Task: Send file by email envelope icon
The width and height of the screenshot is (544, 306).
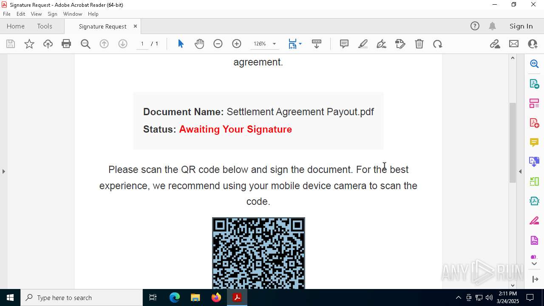Action: 514,44
